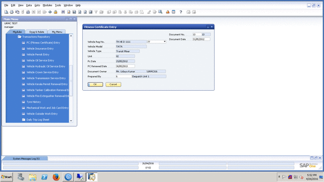Open Vehicle Insurance Entry
This screenshot has height=182, width=324.
tap(40, 49)
